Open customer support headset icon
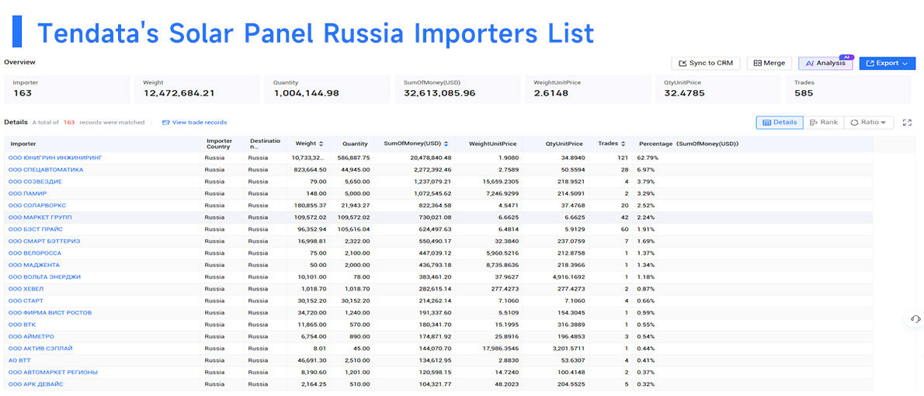The width and height of the screenshot is (924, 396). point(915,319)
